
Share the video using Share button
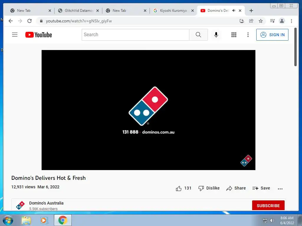236,188
